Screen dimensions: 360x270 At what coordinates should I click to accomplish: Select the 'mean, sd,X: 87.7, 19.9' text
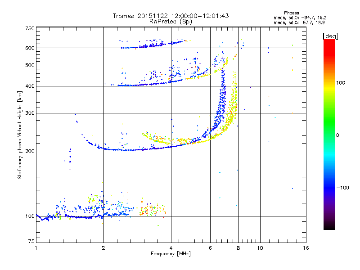(x=299, y=22)
